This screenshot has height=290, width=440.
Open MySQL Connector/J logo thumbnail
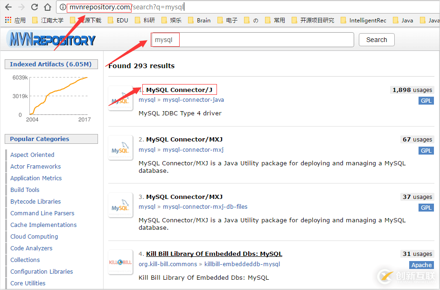120,98
